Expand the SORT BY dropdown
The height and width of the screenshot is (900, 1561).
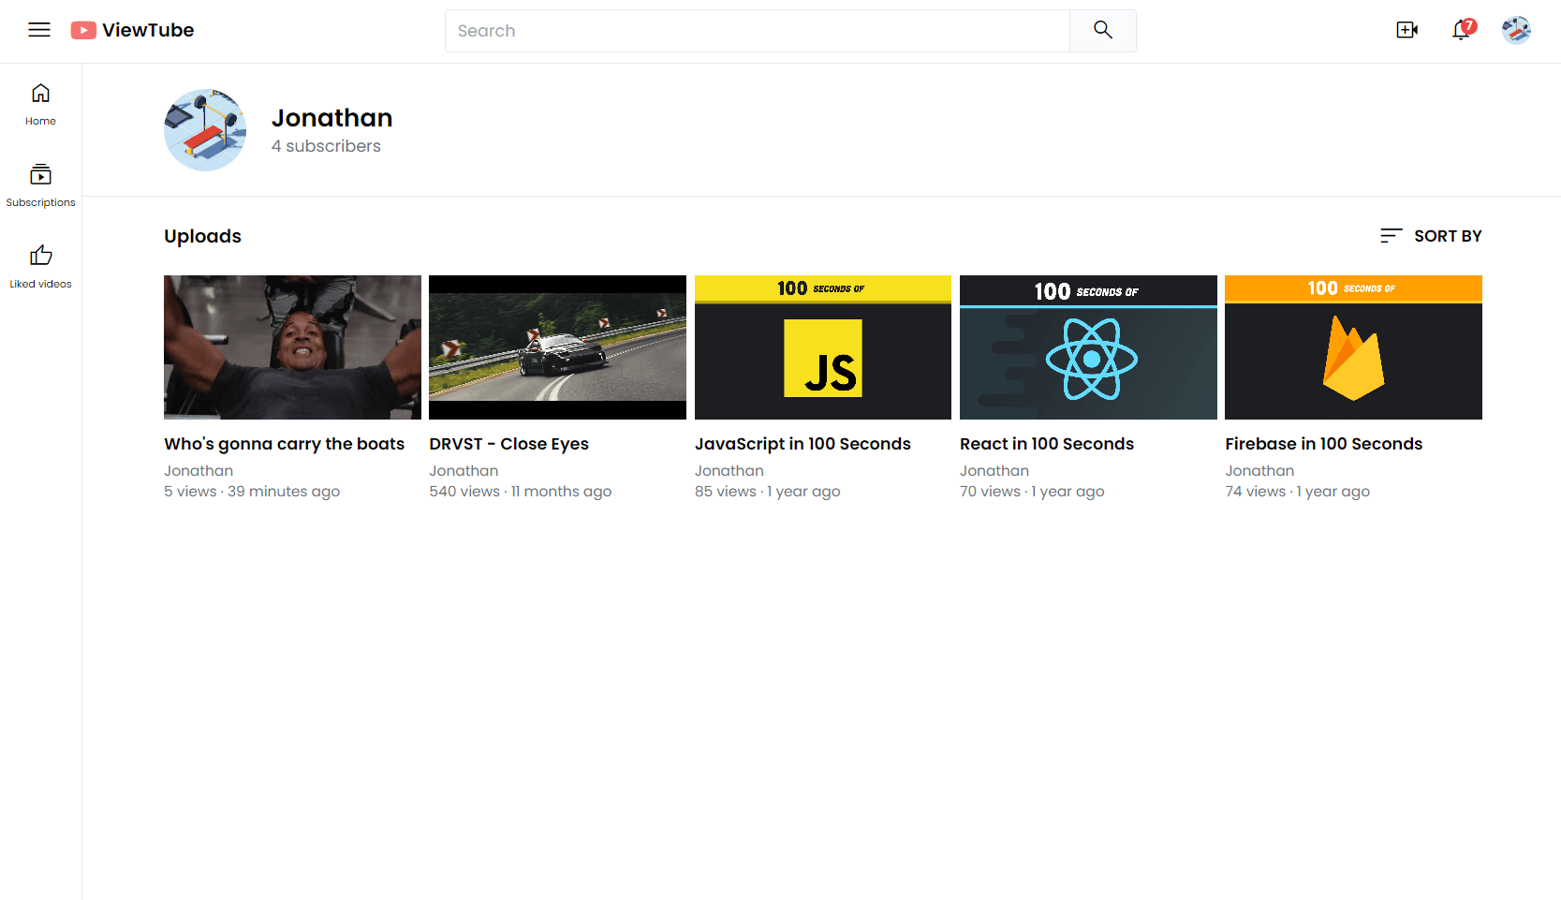point(1431,236)
